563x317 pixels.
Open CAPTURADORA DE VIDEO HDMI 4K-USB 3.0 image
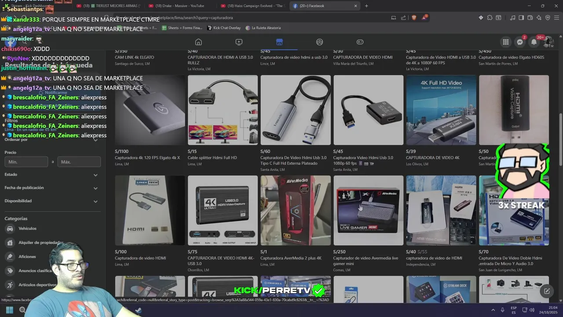(x=223, y=210)
